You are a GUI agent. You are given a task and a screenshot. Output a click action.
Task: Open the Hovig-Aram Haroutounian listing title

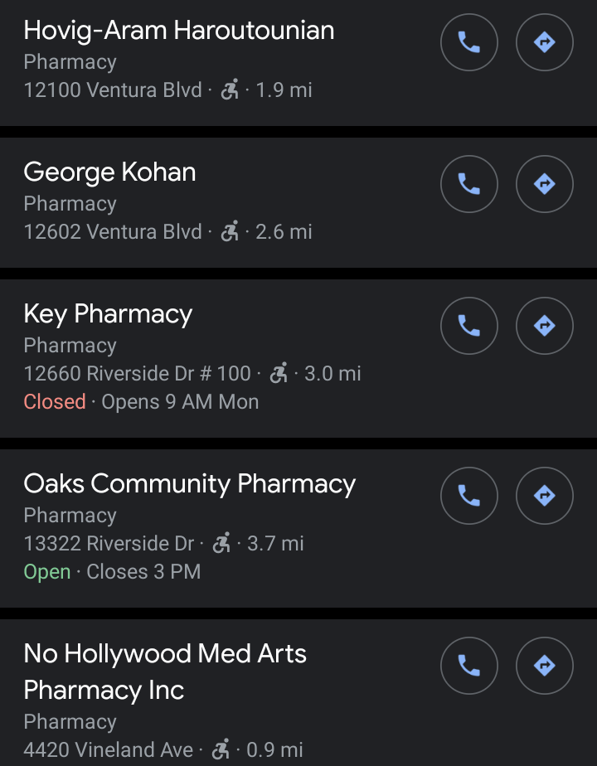pos(178,31)
